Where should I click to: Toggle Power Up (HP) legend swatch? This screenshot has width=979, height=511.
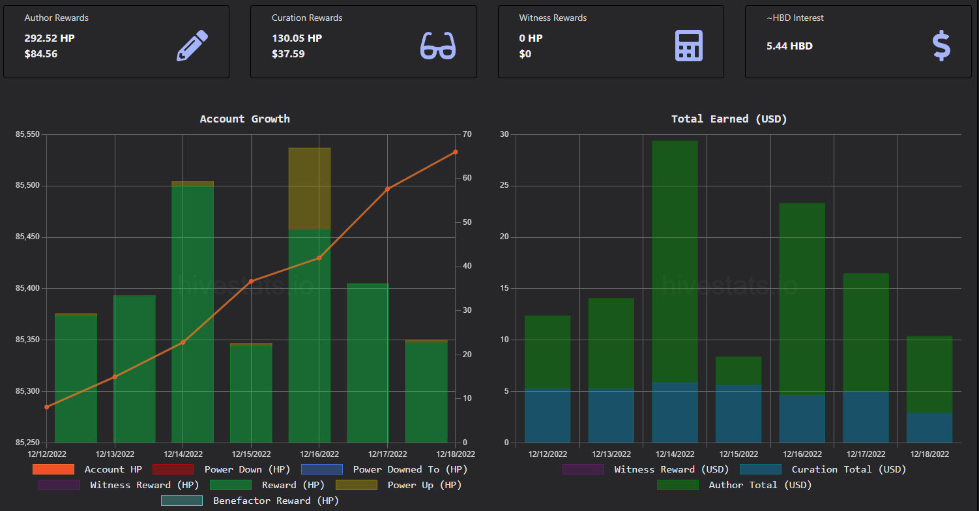(x=357, y=485)
